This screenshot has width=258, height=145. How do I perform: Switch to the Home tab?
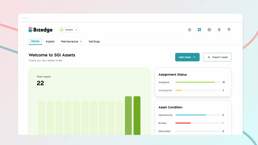35,41
